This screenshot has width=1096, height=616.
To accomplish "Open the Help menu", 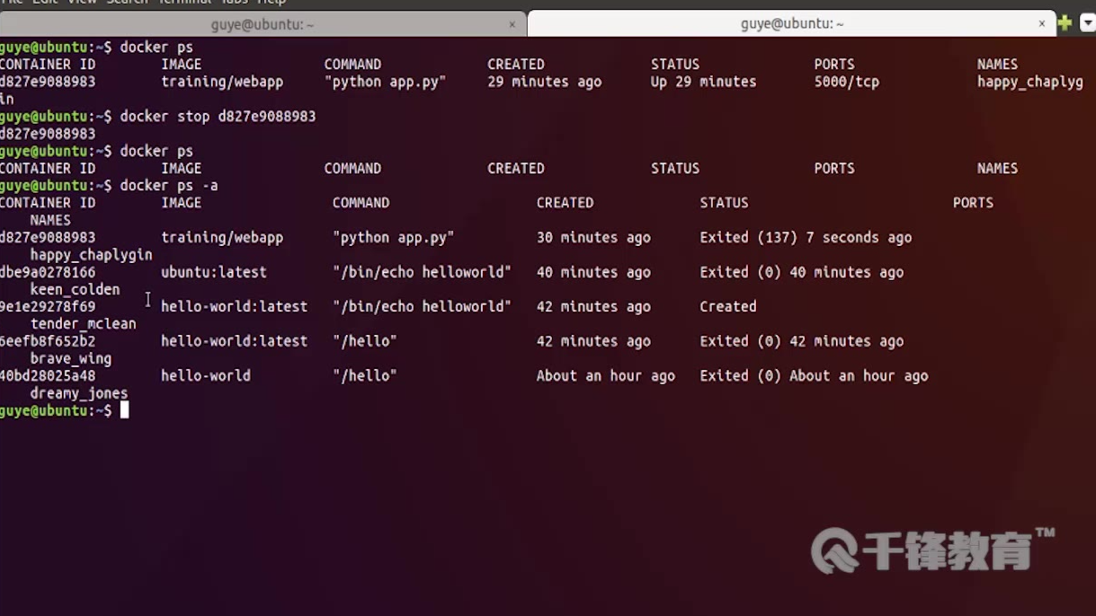I will pyautogui.click(x=272, y=2).
